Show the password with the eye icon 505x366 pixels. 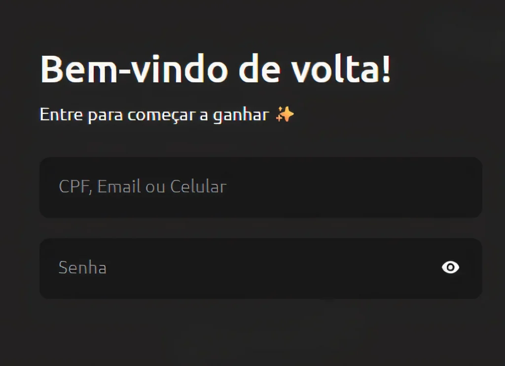[450, 267]
